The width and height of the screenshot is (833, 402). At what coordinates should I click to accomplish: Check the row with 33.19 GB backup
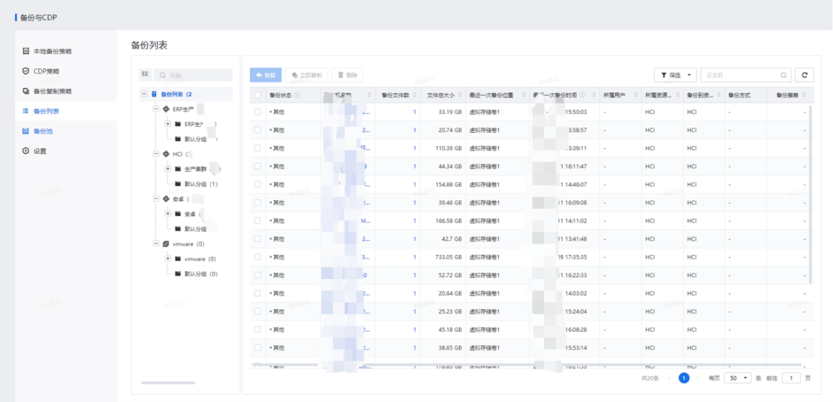click(258, 112)
